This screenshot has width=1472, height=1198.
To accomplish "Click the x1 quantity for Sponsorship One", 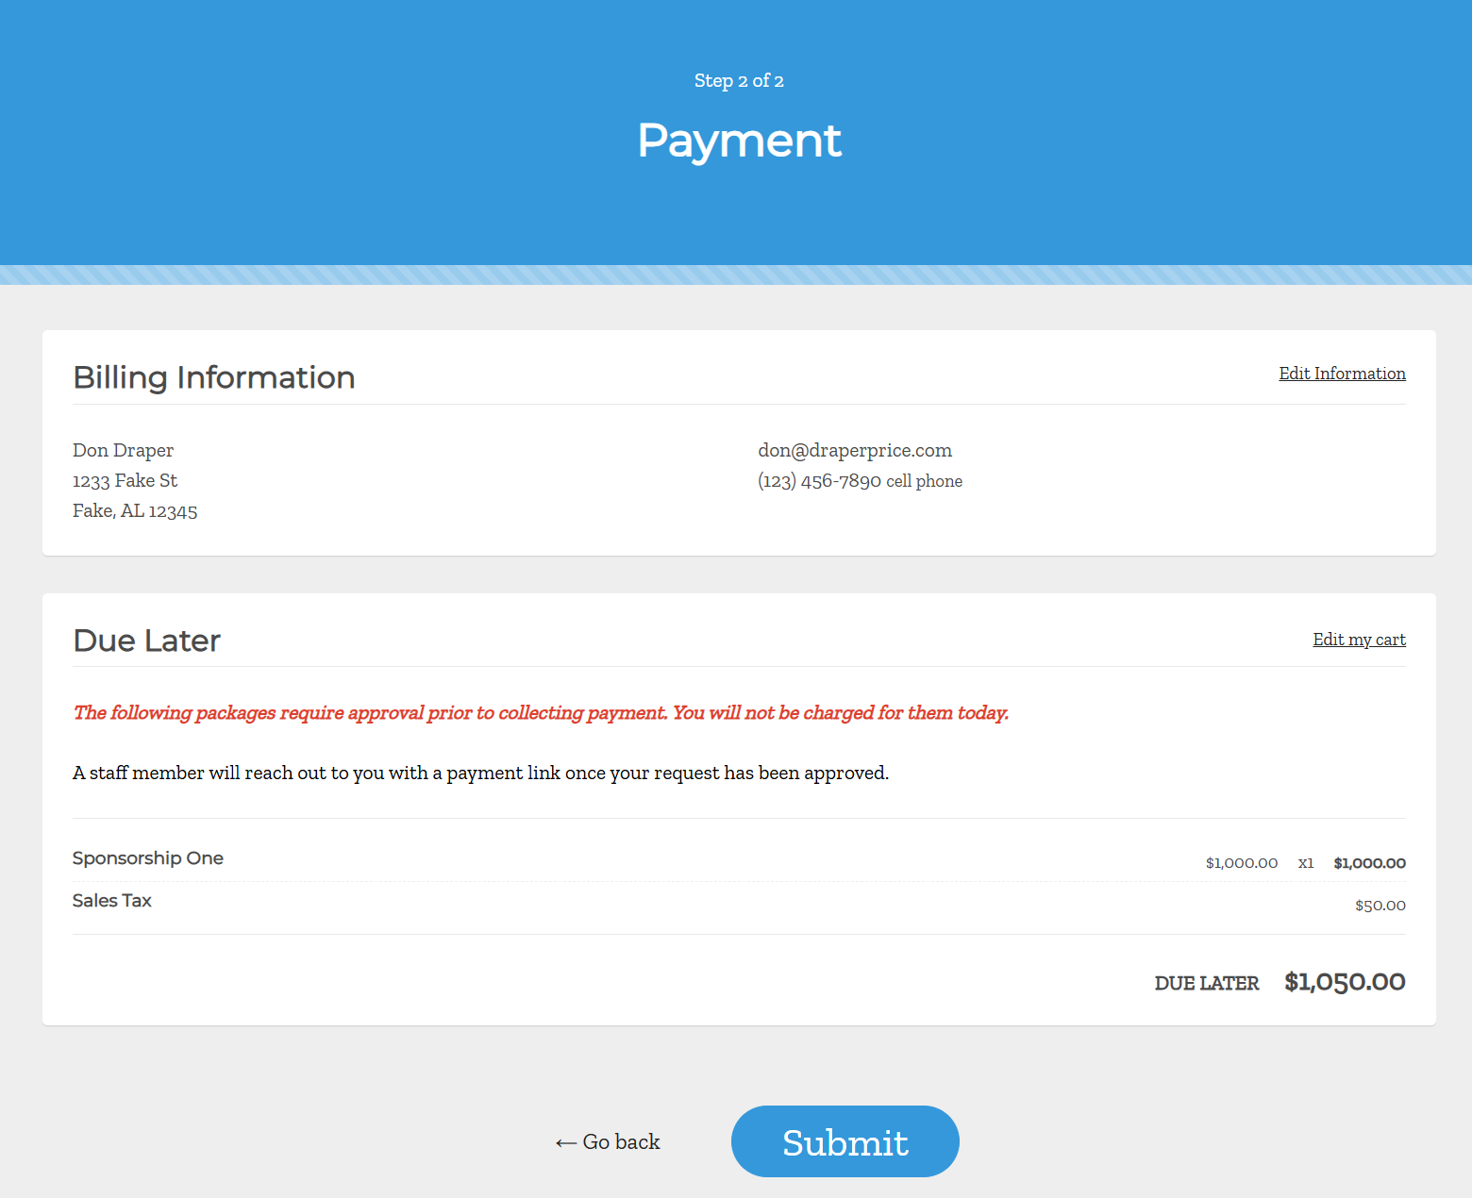I will [1306, 863].
